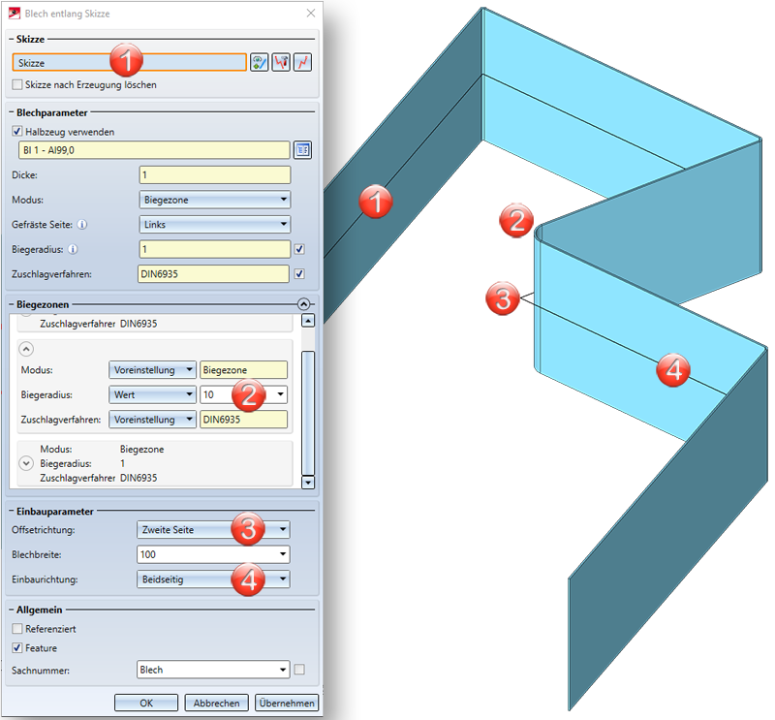Open the bend zone Modus Voreinstellung dropdown
The image size is (775, 720).
[x=152, y=370]
